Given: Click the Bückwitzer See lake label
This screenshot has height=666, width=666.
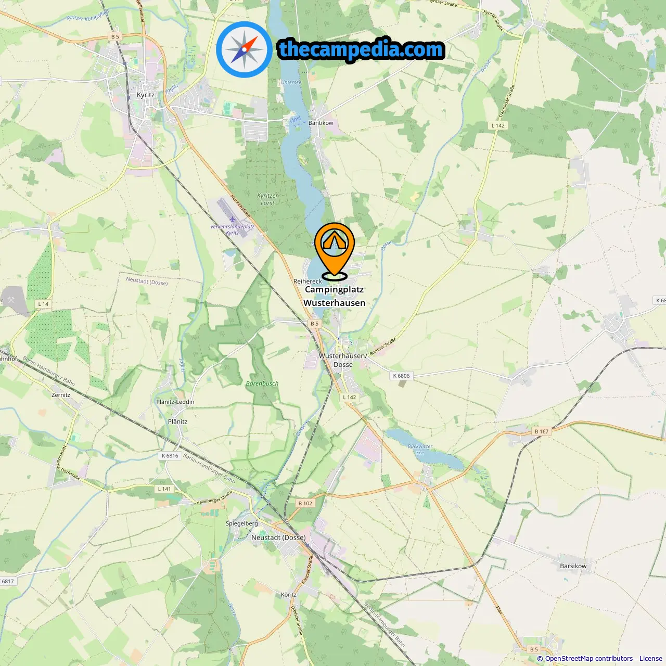Looking at the screenshot, I should pos(420,450).
